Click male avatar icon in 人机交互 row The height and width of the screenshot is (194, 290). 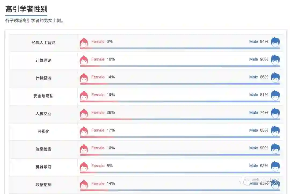point(275,113)
